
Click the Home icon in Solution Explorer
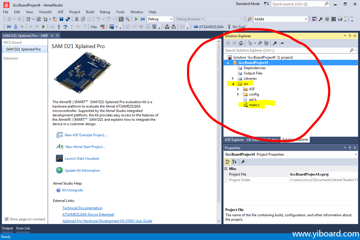click(241, 43)
